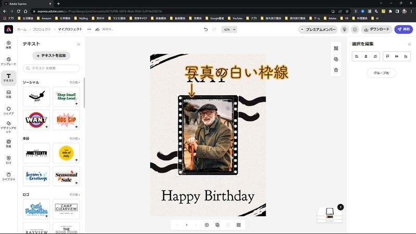Click the lightbulb tips icon
Viewport: 416px width, 234px height.
click(x=344, y=30)
